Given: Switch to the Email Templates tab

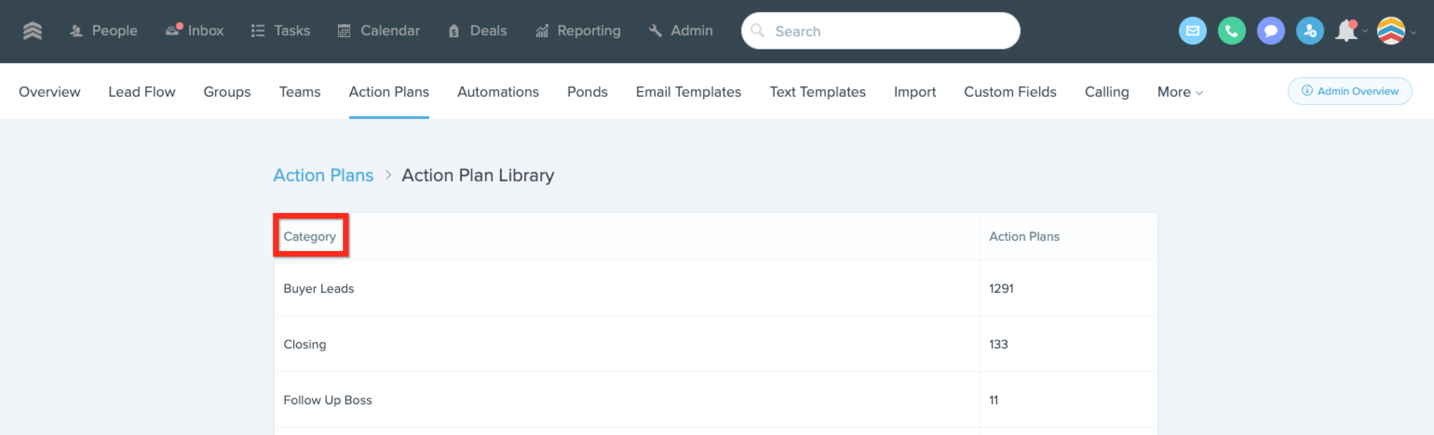Looking at the screenshot, I should click(x=688, y=92).
